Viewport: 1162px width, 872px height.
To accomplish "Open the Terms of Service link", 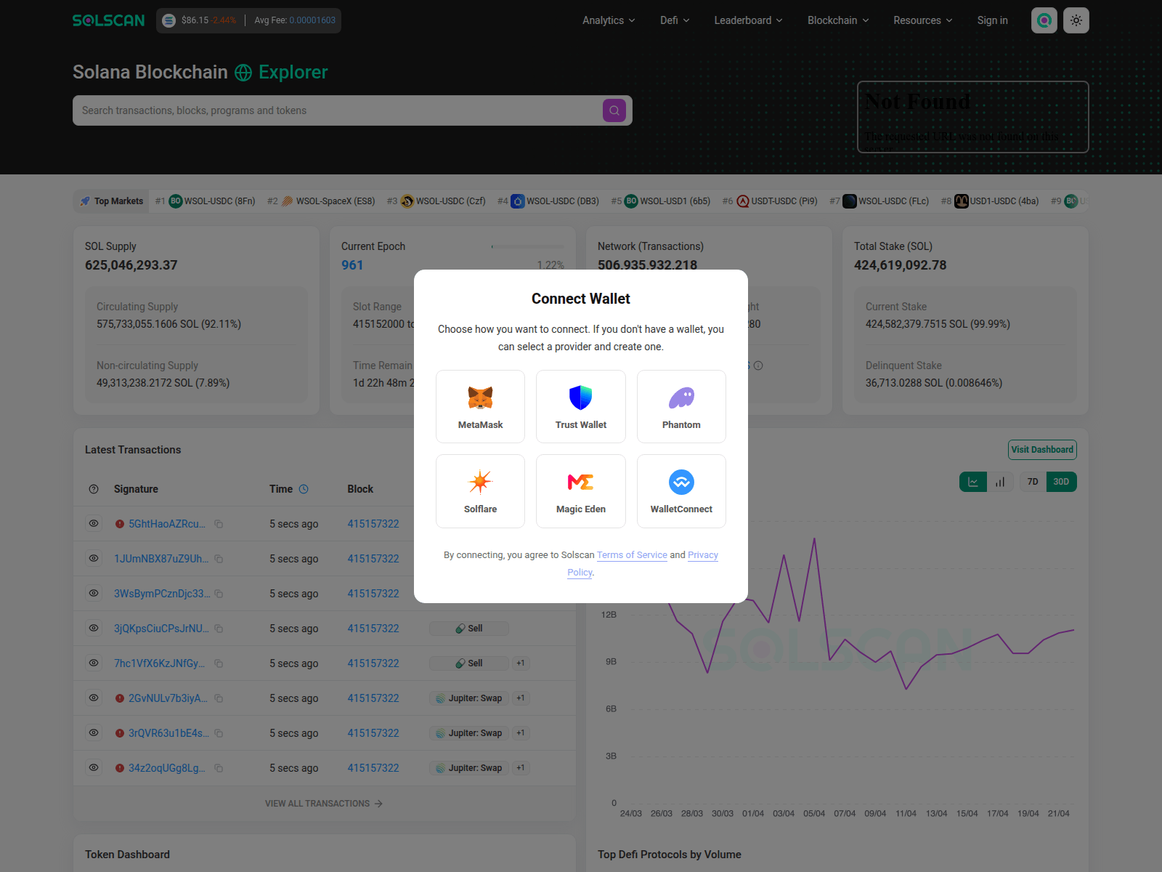I will coord(632,555).
